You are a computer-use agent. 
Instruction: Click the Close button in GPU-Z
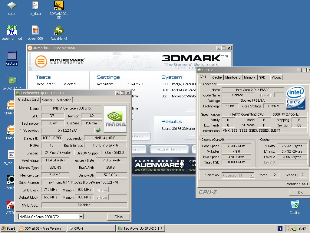pyautogui.click(x=119, y=217)
